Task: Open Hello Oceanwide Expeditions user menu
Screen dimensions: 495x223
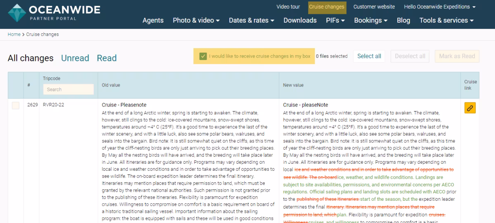Action: (x=440, y=7)
